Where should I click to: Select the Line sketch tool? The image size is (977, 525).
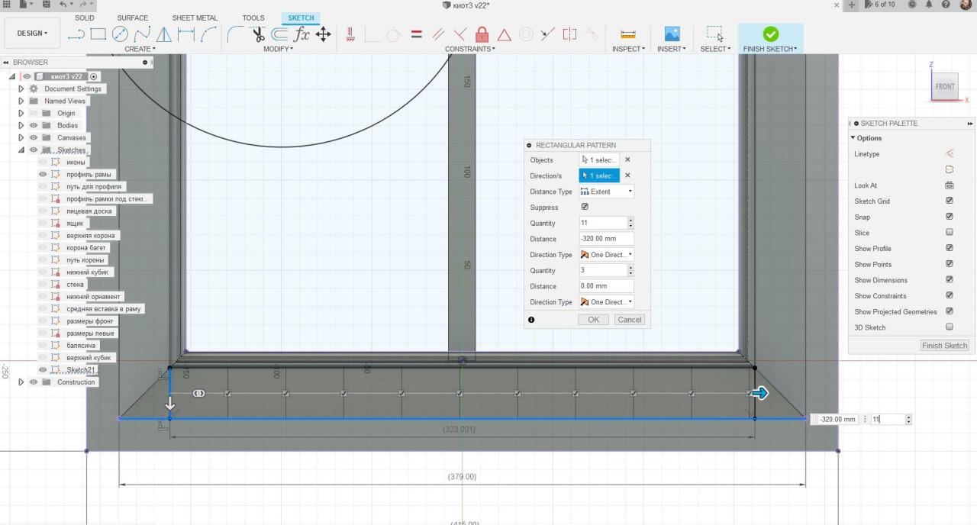[76, 34]
